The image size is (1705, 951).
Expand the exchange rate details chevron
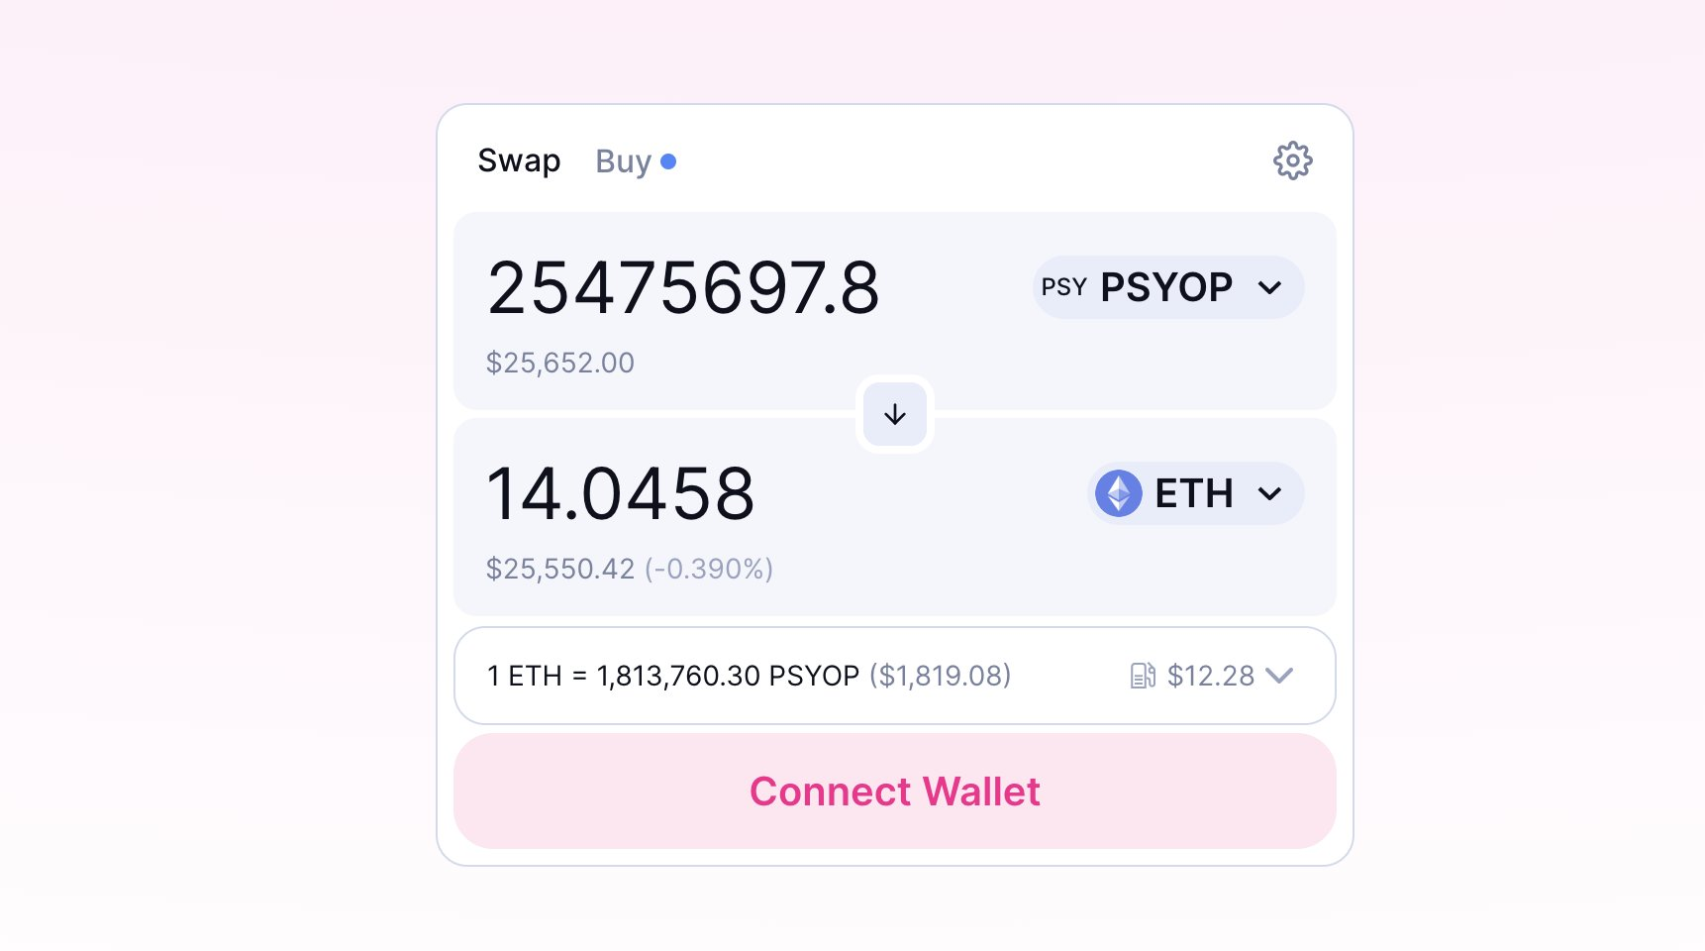pos(1279,676)
